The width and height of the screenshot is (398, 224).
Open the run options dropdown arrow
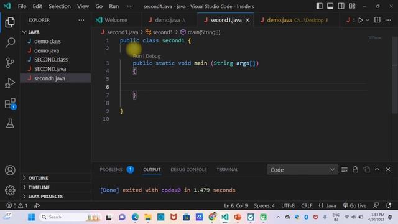(x=368, y=20)
